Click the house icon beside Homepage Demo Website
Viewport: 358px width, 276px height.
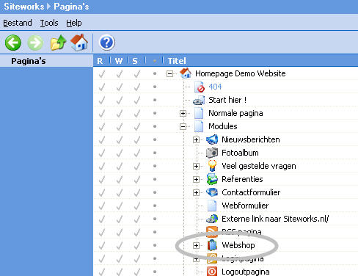(186, 73)
